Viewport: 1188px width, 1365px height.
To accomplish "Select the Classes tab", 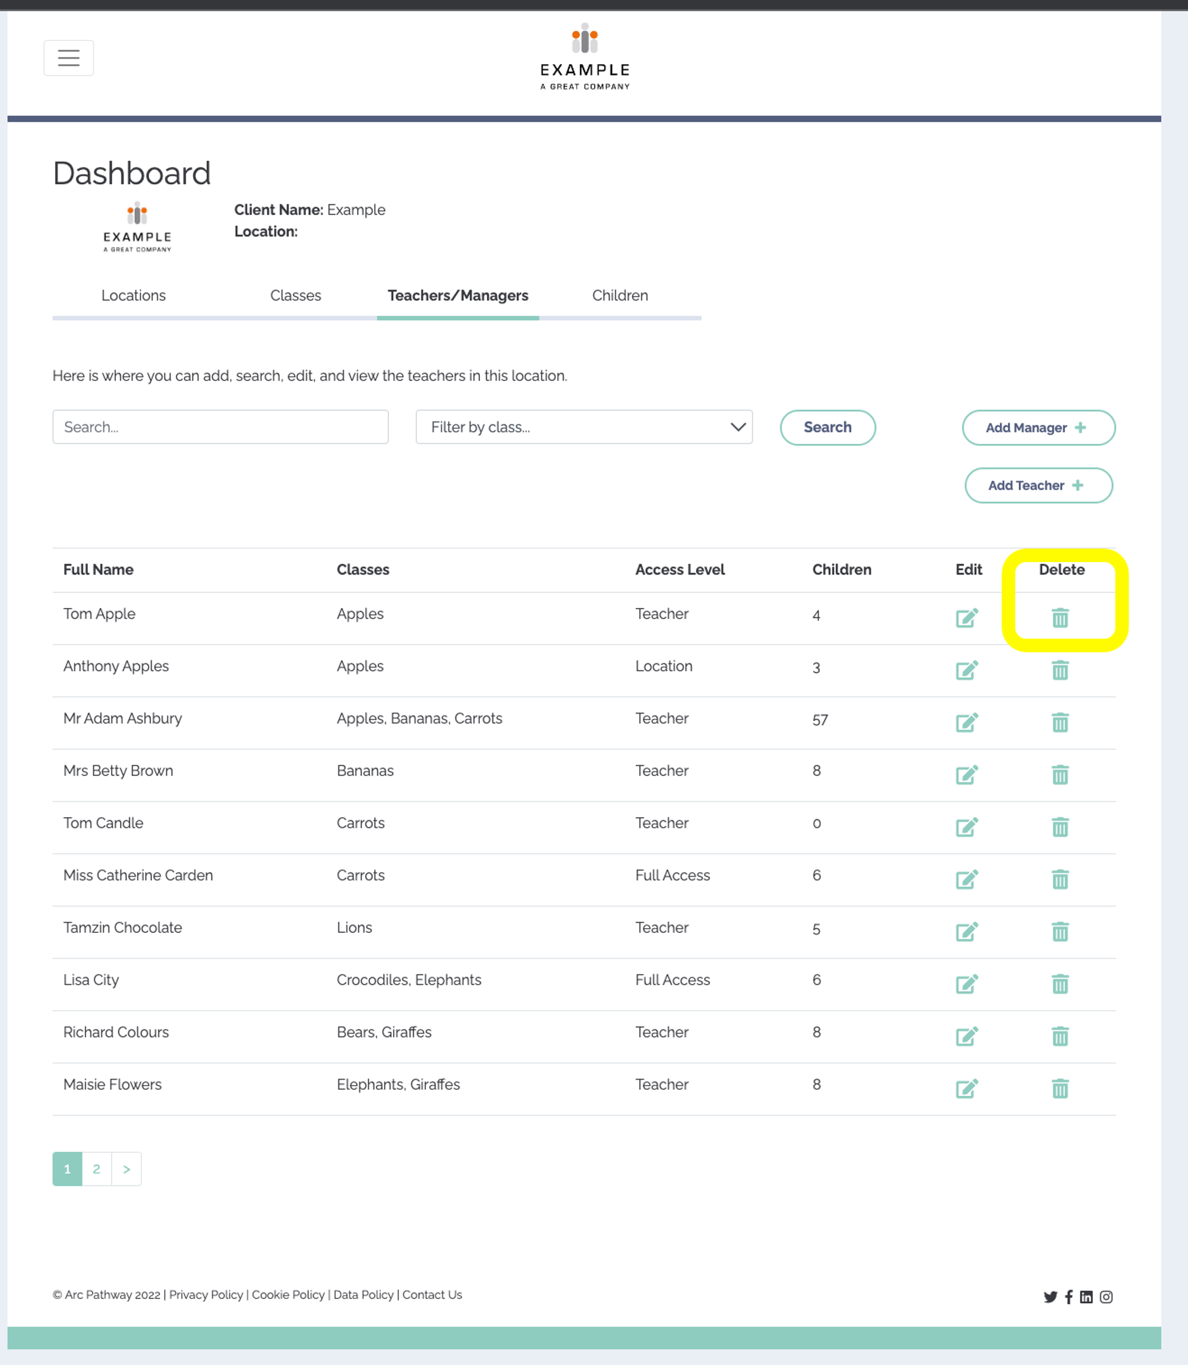I will [x=295, y=295].
